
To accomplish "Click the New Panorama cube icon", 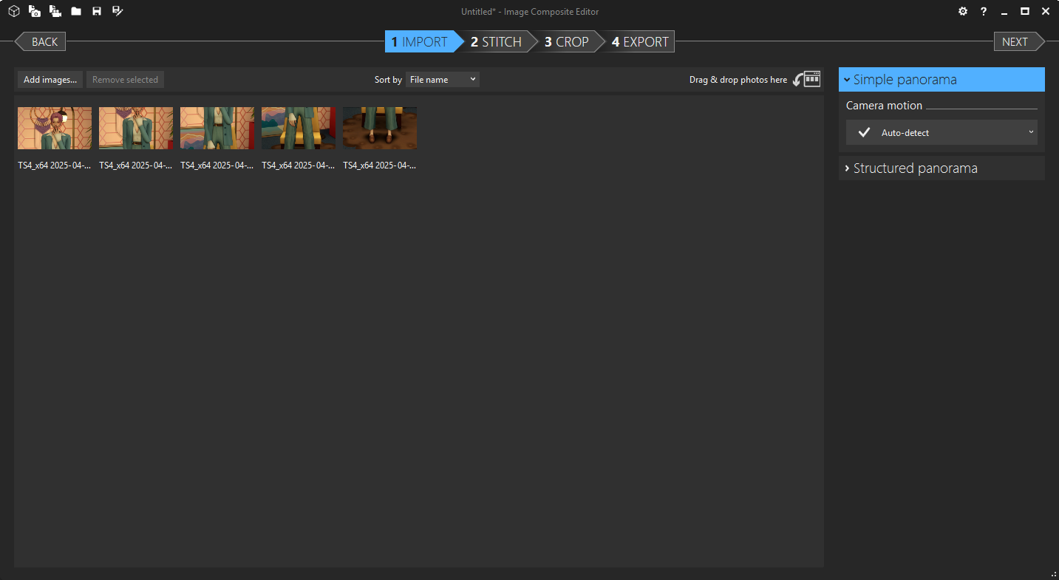I will click(x=13, y=11).
